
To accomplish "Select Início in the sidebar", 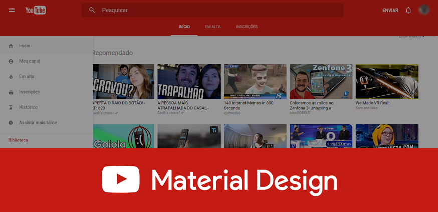I will pos(47,46).
